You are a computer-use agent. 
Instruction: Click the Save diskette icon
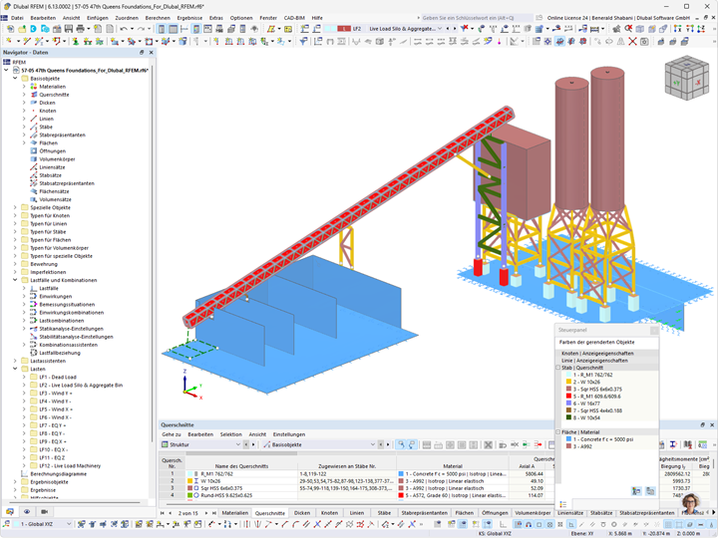click(x=68, y=29)
